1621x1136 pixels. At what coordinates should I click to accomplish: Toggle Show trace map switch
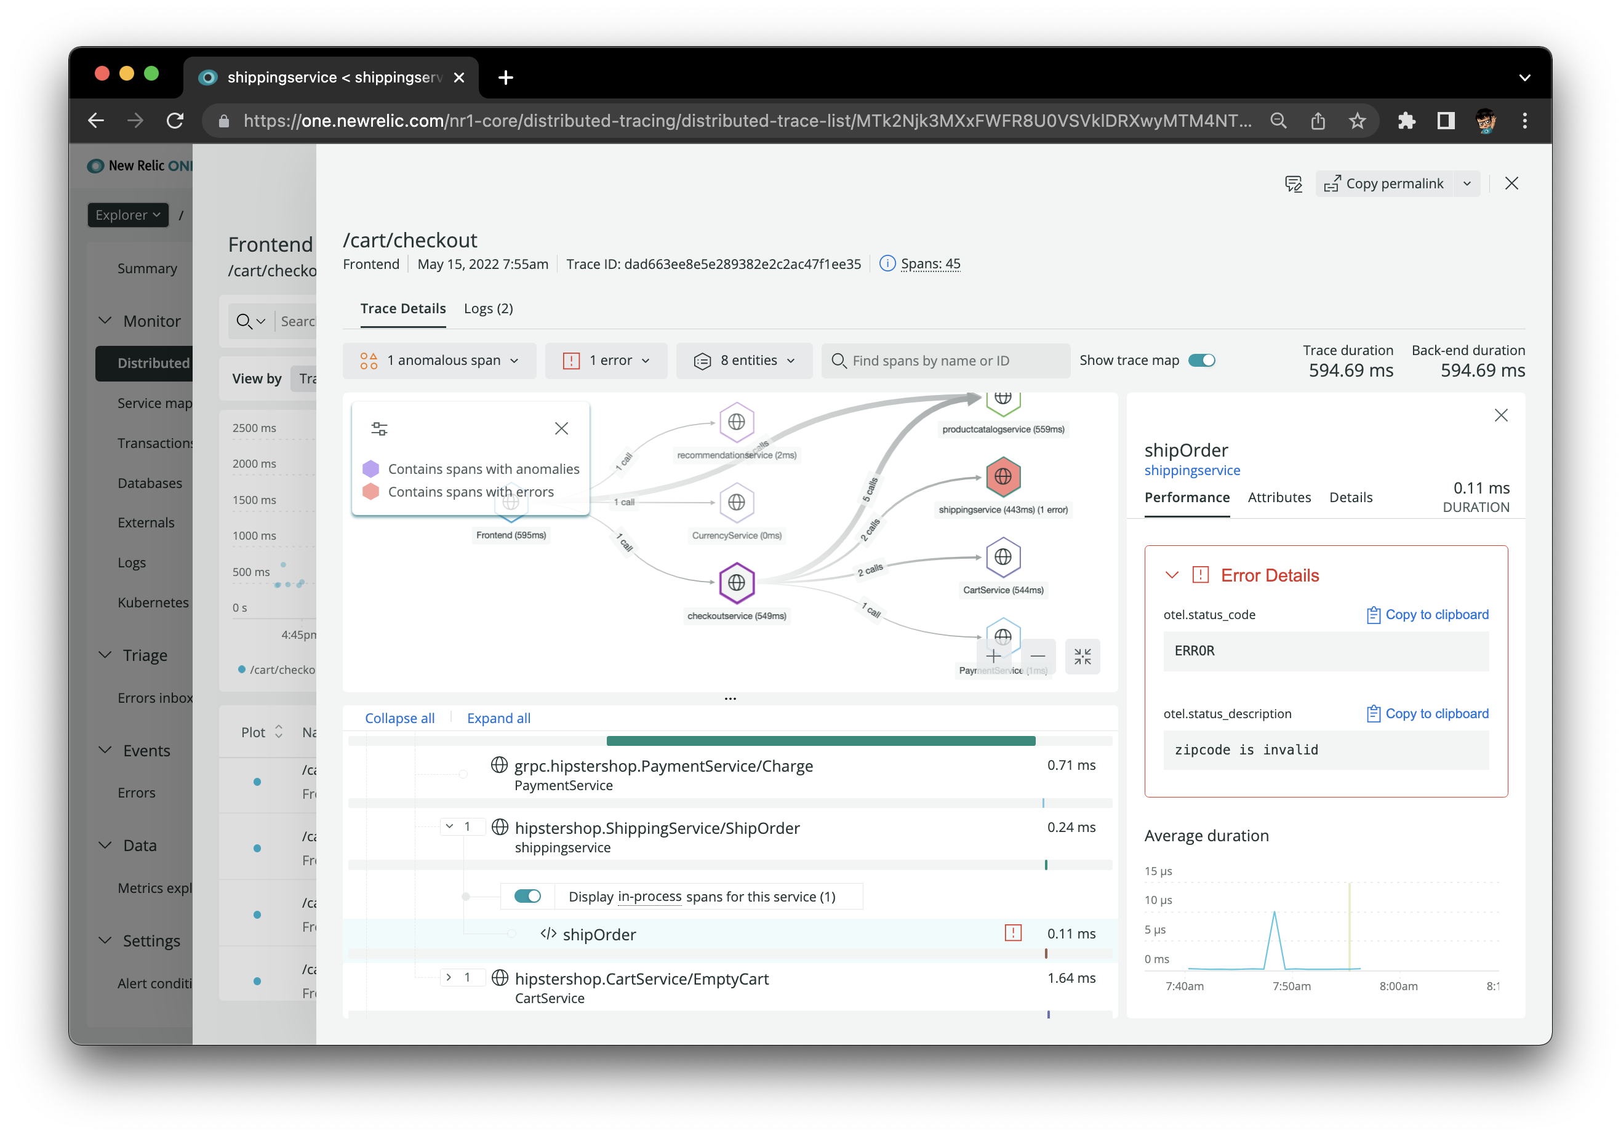tap(1203, 360)
